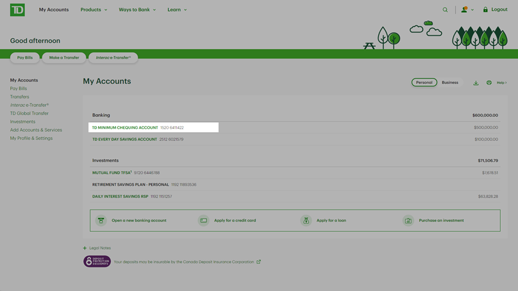
Task: Switch to Business accounts view
Action: tap(450, 83)
